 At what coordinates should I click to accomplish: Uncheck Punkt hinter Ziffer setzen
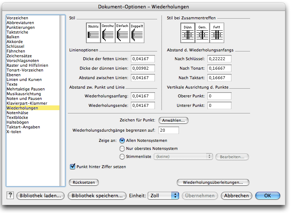[73, 166]
